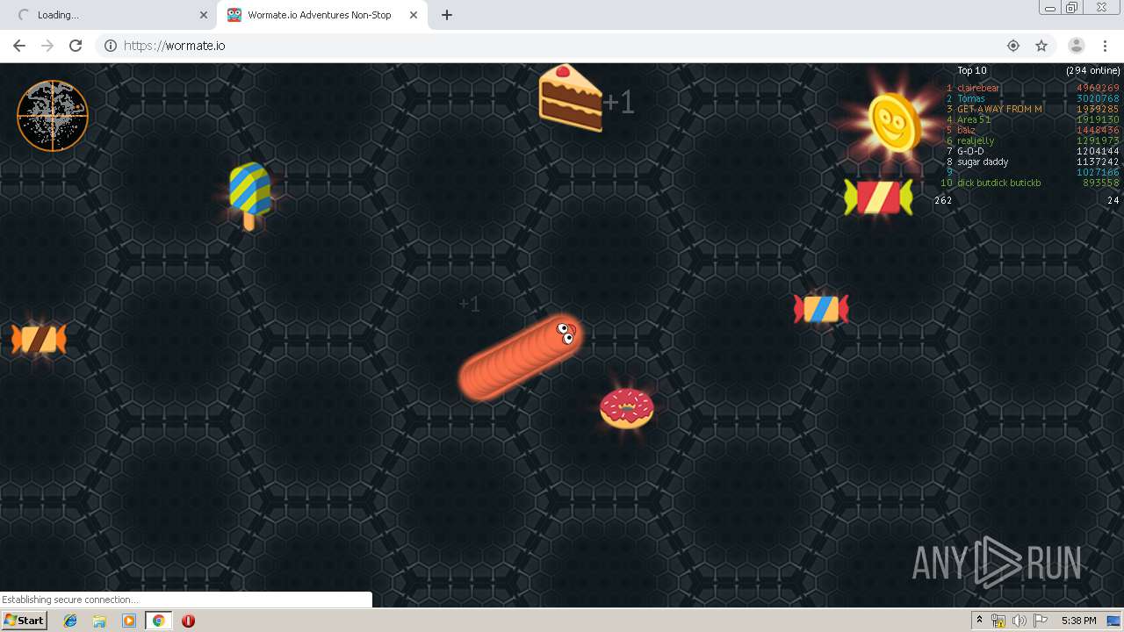Viewport: 1124px width, 632px height.
Task: Open network status tray icon
Action: coord(998,621)
